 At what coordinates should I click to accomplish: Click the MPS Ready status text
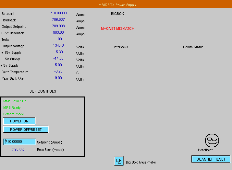(x=12, y=108)
